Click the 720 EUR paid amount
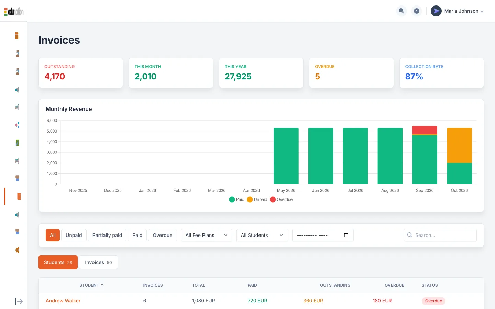This screenshot has width=495, height=309. 257,301
